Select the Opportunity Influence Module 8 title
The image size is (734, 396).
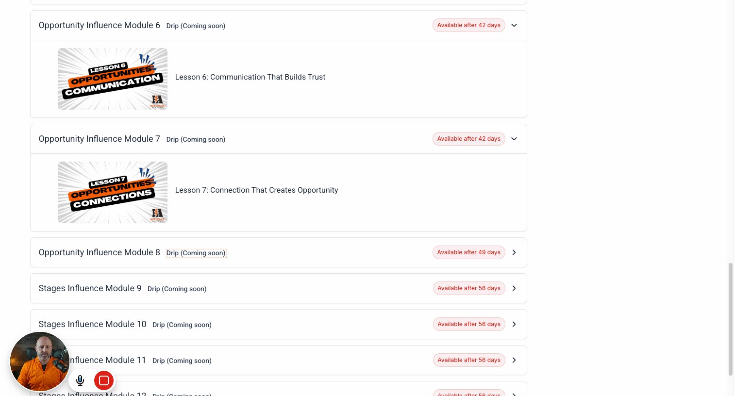(x=99, y=252)
